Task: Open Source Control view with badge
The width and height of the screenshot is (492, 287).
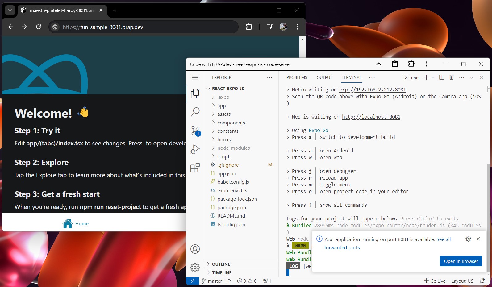Action: 195,131
